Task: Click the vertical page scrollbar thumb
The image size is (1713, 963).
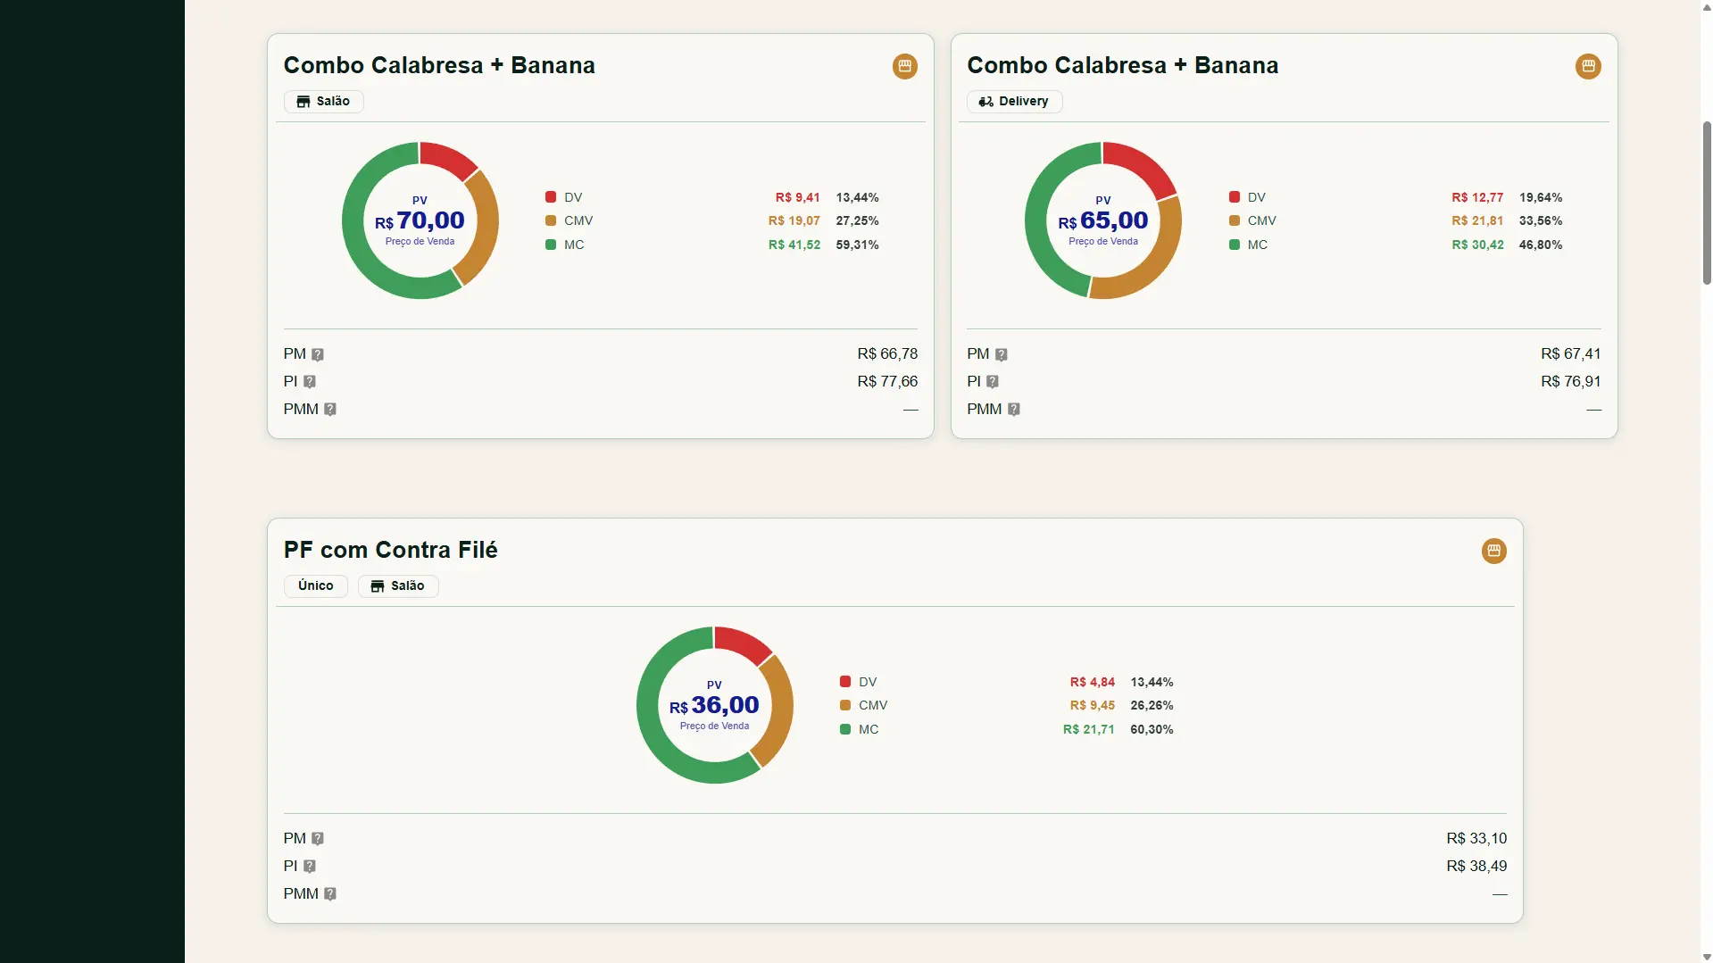Action: point(1707,203)
